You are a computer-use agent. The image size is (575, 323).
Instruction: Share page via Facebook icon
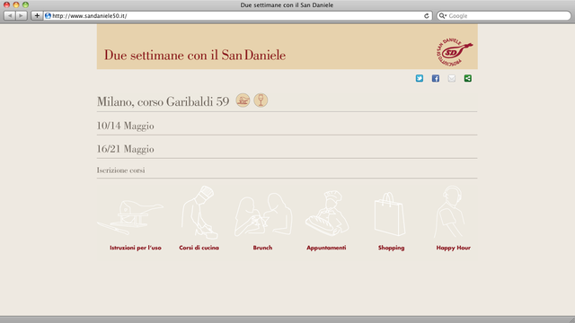coord(435,78)
